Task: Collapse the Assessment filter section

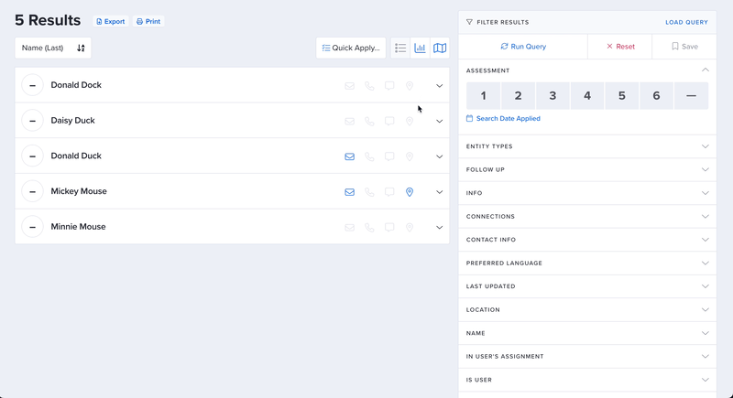Action: (x=705, y=70)
